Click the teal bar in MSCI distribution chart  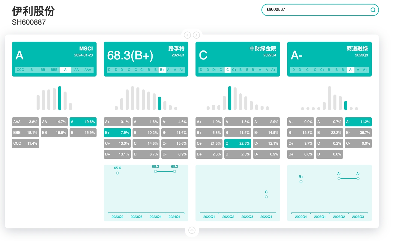coord(60,98)
